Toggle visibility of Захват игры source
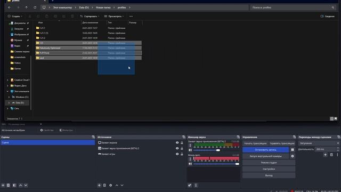The height and width of the screenshot is (192, 341). tap(177, 154)
